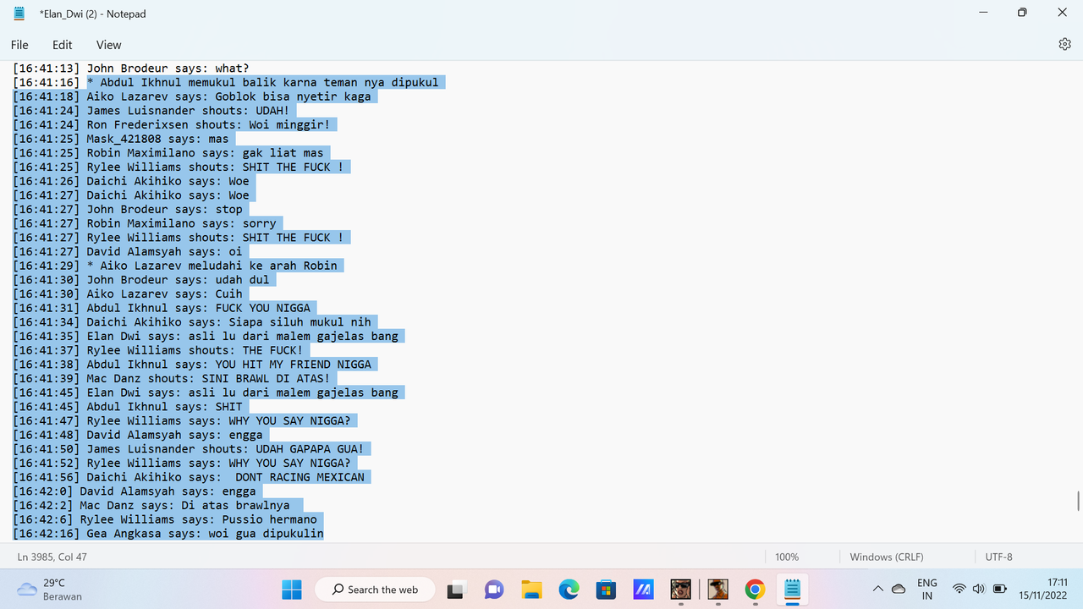This screenshot has width=1083, height=609.
Task: Click the Search the web box
Action: 375,590
